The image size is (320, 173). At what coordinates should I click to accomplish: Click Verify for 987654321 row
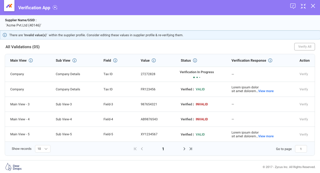304,104
